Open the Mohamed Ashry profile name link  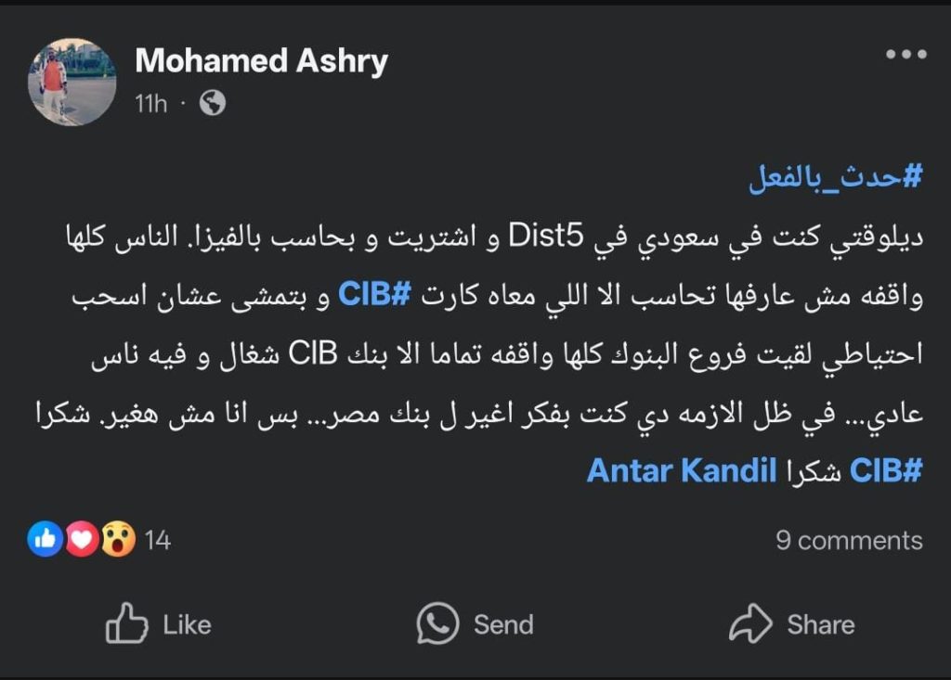261,61
